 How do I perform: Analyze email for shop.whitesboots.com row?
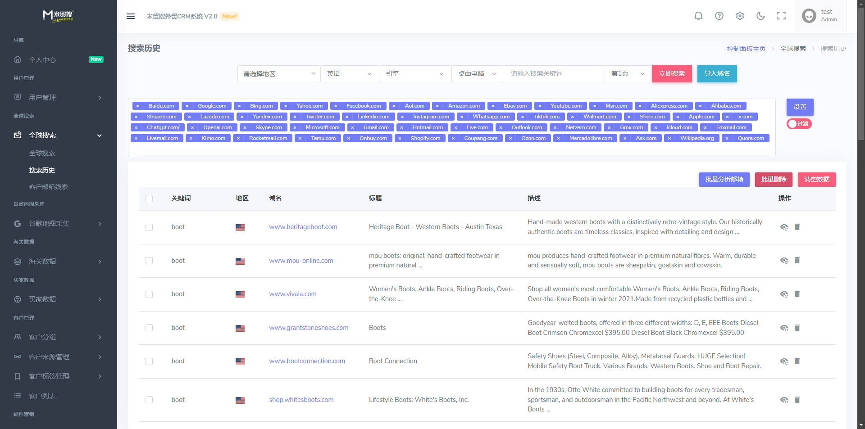pos(784,400)
